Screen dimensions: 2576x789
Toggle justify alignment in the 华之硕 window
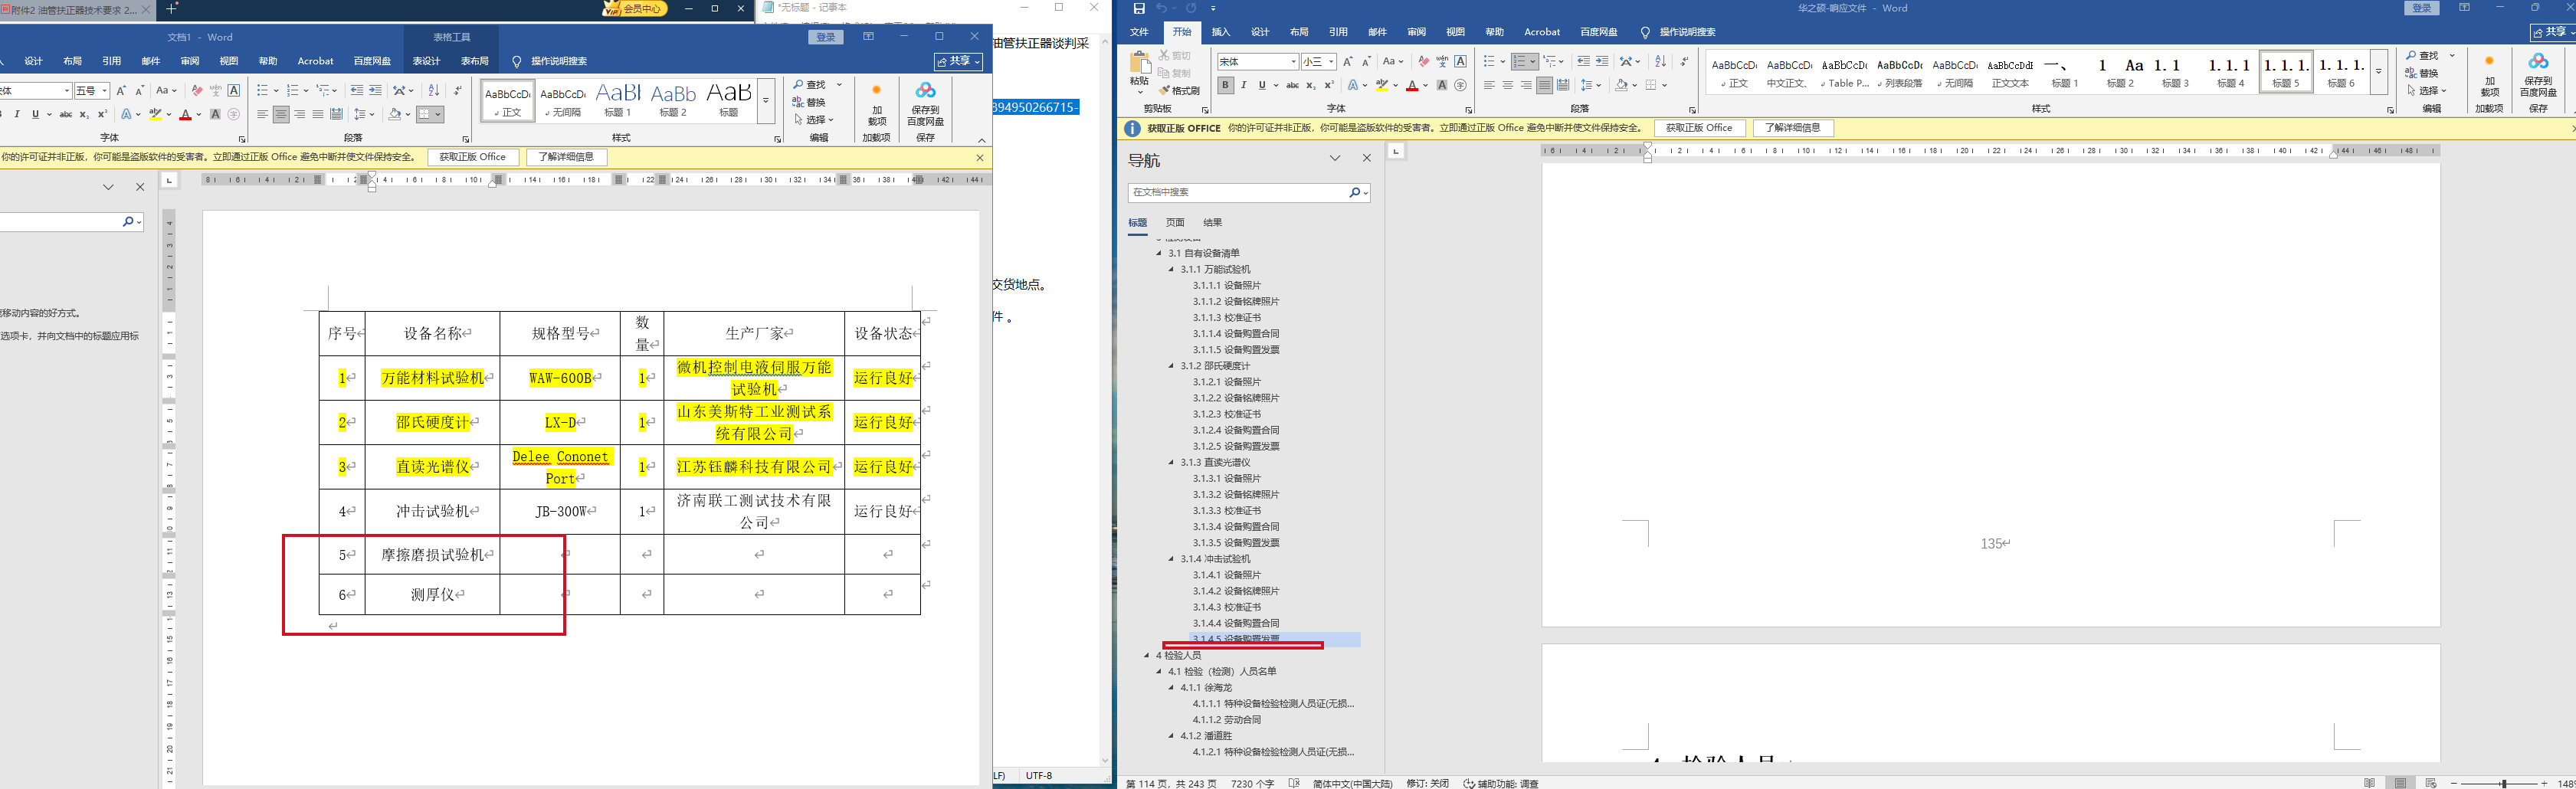pyautogui.click(x=1545, y=85)
